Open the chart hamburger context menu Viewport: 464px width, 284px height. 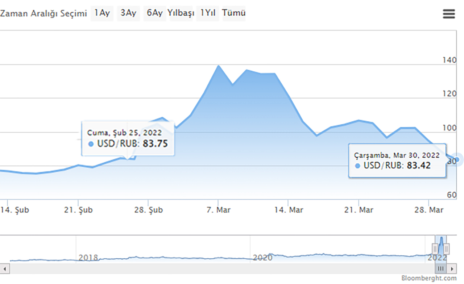tap(449, 14)
